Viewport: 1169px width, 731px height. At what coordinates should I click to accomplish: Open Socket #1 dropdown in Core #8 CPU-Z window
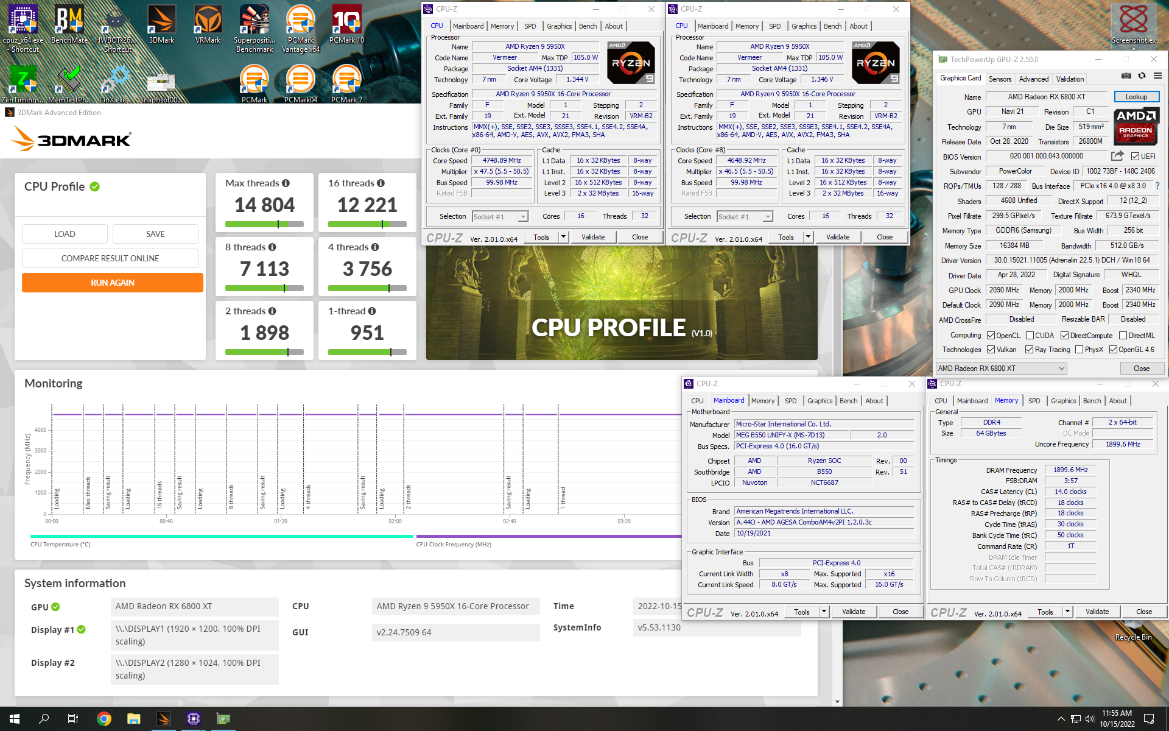pyautogui.click(x=745, y=217)
